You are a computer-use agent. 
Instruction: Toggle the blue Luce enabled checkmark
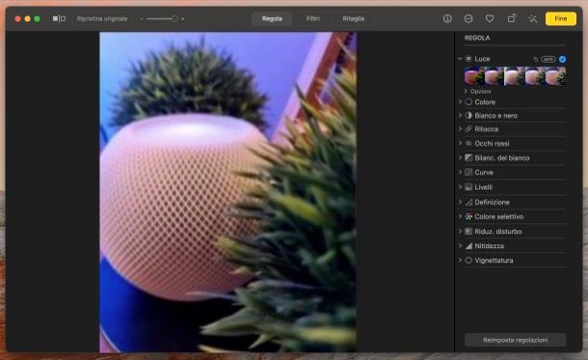(562, 59)
